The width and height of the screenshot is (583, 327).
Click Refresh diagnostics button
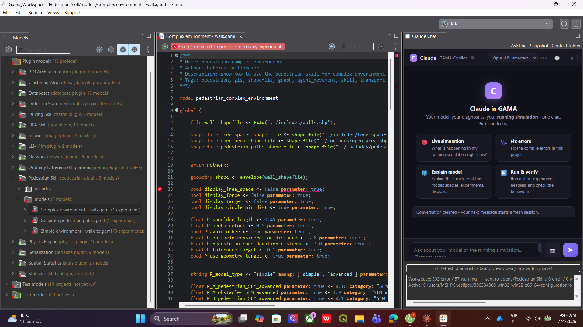tap(493, 268)
